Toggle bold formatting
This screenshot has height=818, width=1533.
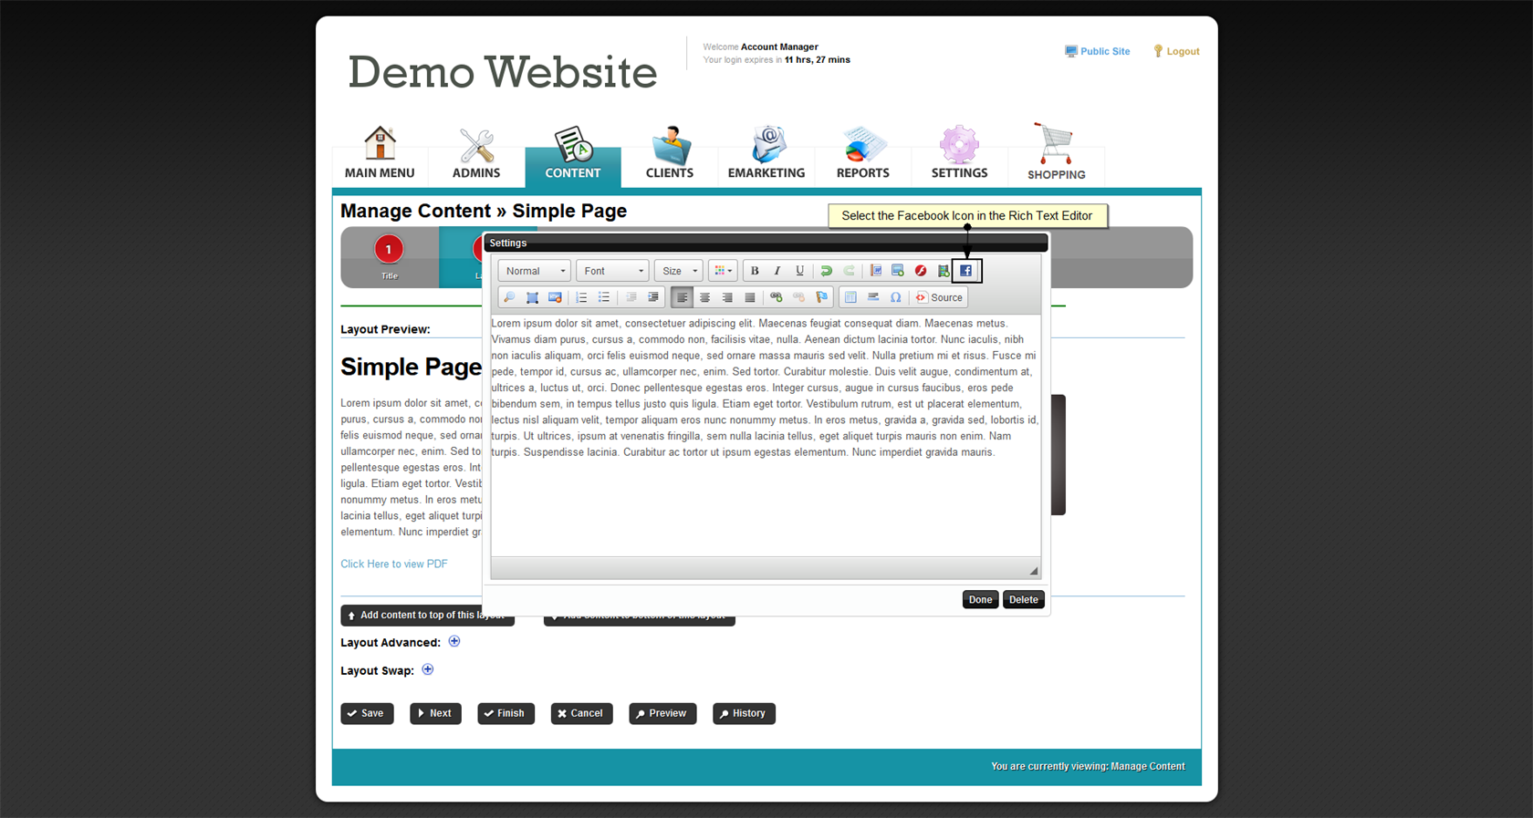pyautogui.click(x=755, y=271)
